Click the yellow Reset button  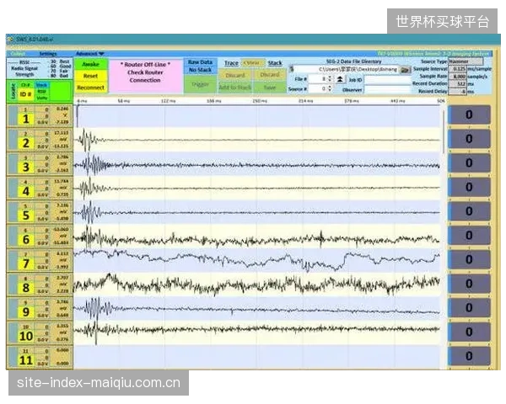pos(91,77)
